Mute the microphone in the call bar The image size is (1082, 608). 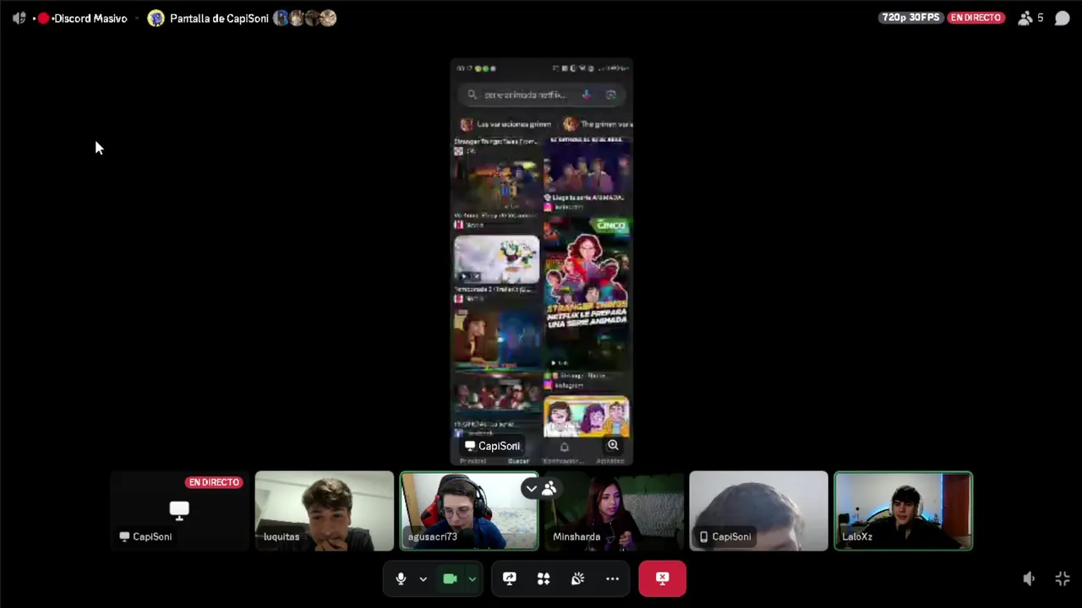tap(401, 578)
